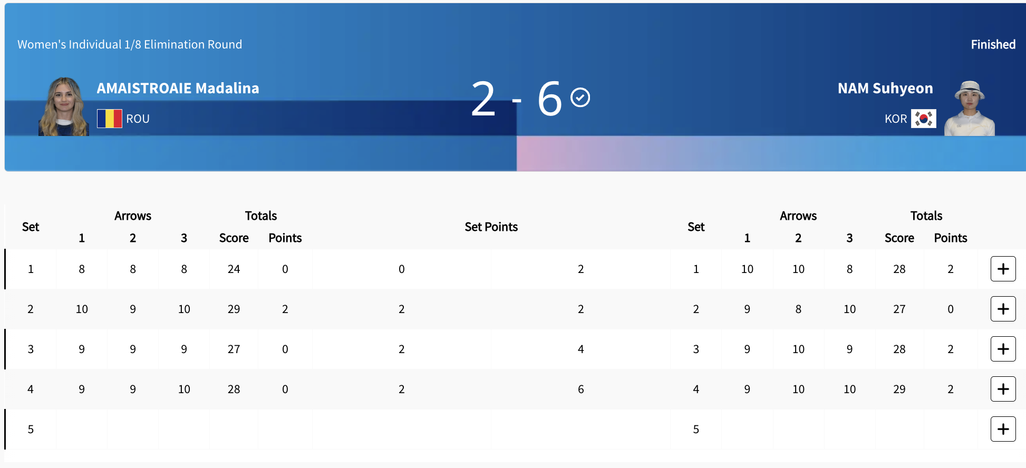
Task: Open set 3 plus expander
Action: point(1003,349)
